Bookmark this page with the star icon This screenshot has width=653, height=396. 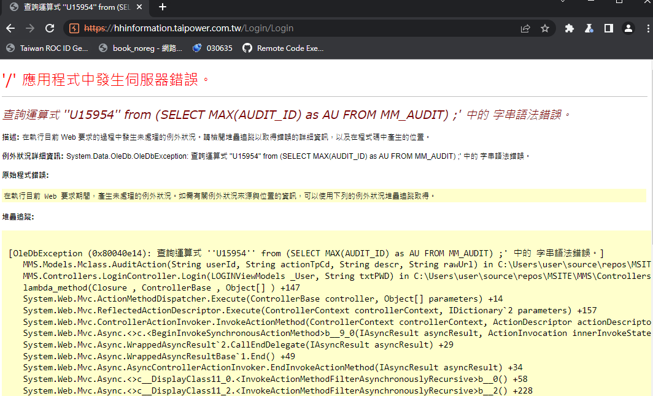[545, 28]
